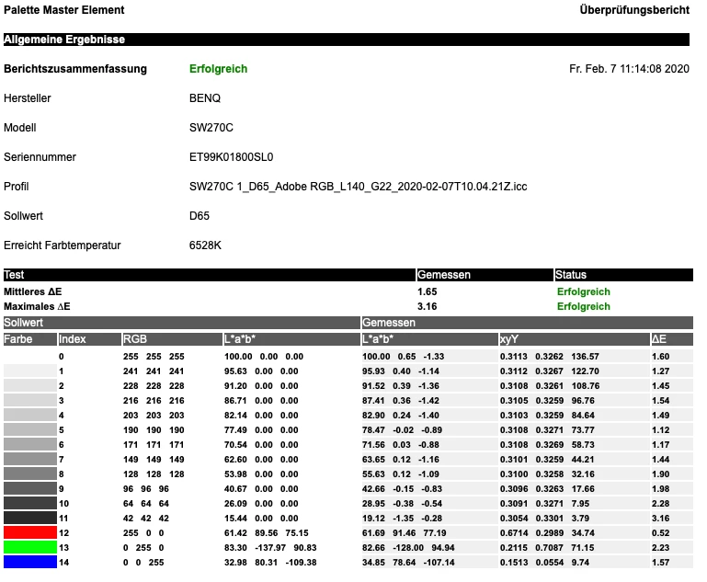Click the maximum ΔE measured value 3.16
The image size is (707, 582).
pyautogui.click(x=427, y=306)
